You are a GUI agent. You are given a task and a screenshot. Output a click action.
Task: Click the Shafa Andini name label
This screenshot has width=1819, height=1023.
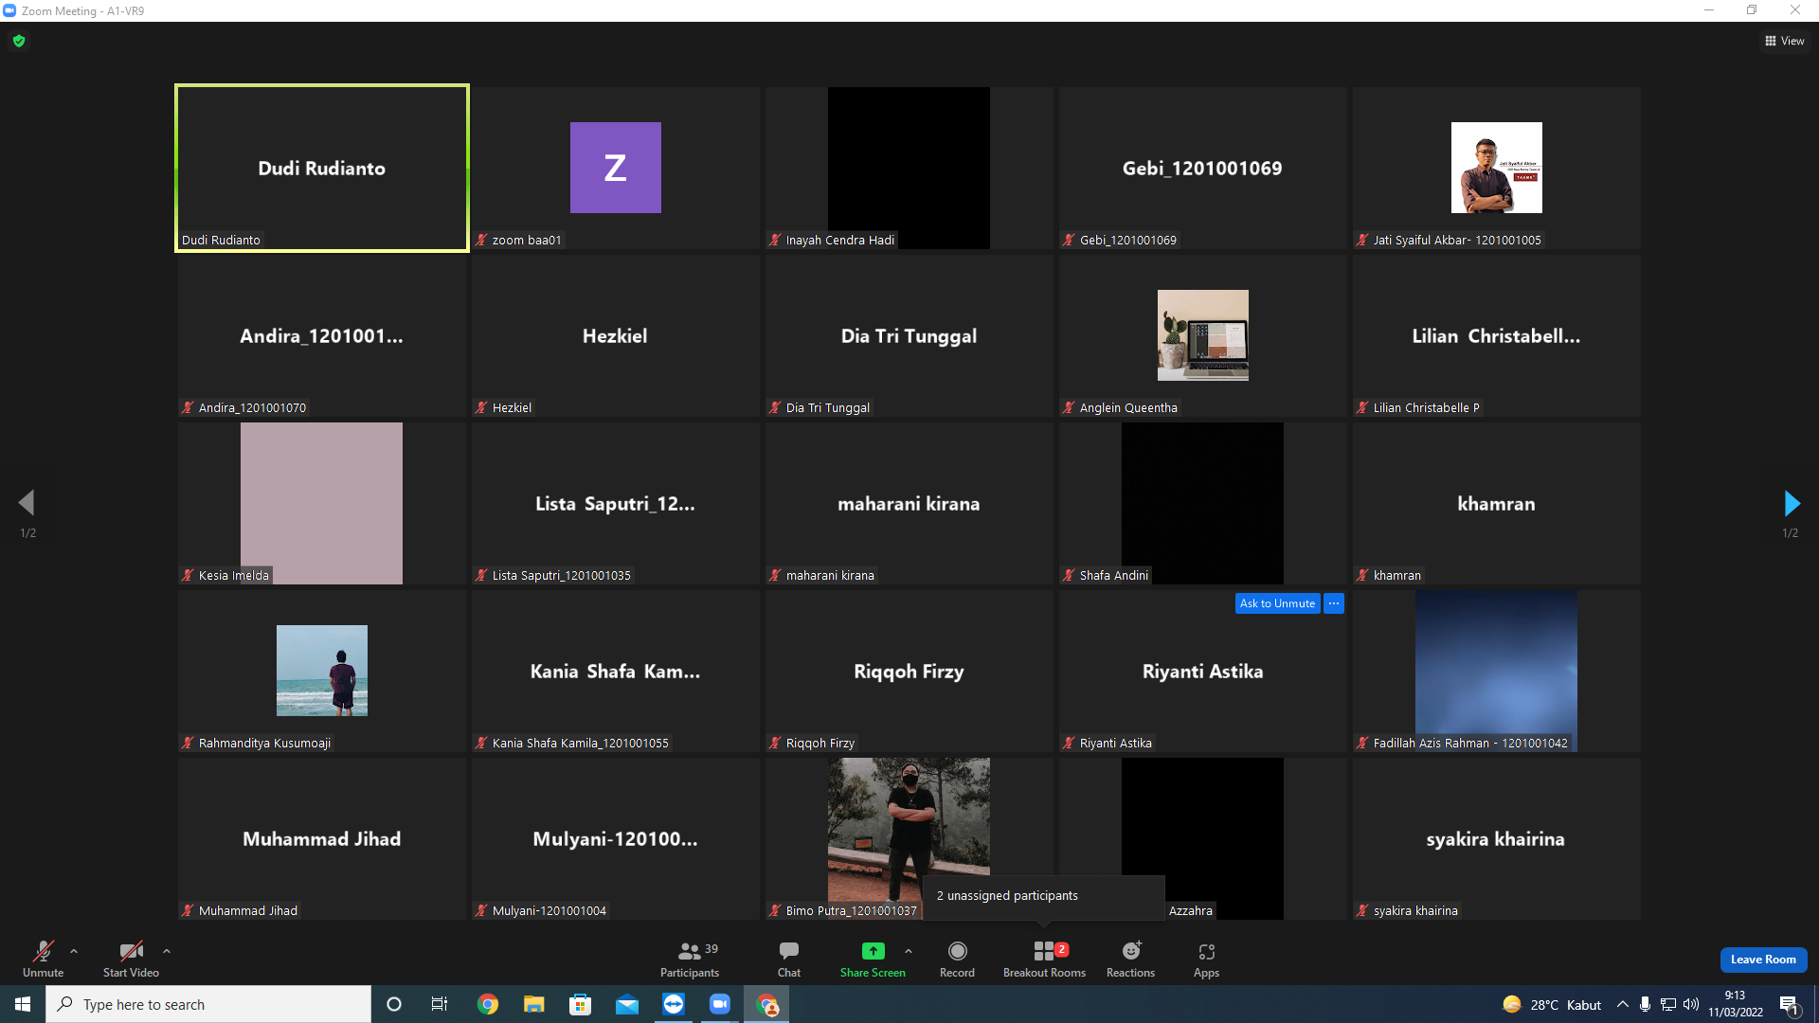click(x=1113, y=576)
